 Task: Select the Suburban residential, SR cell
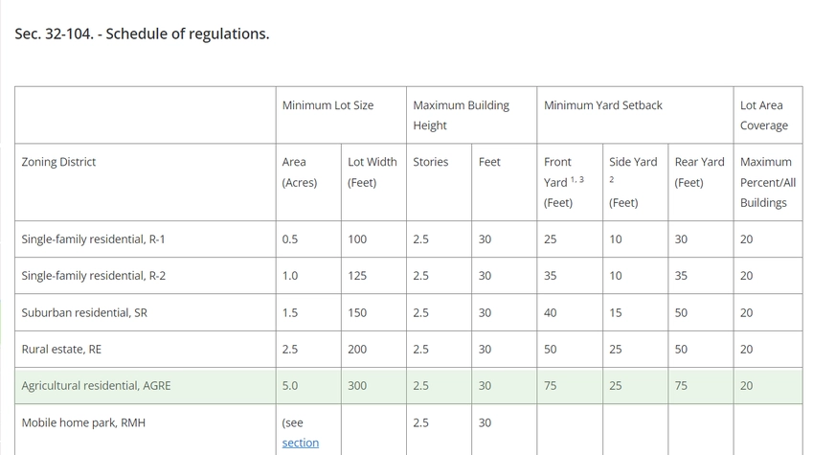(84, 313)
